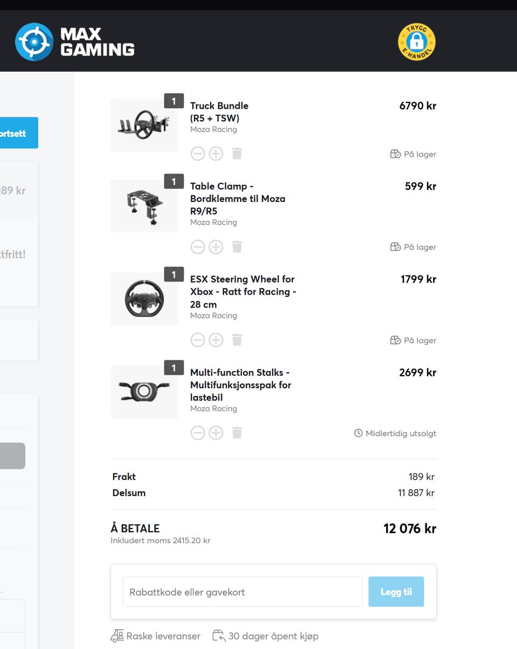Click quantity badge on Multi-function Stalks image
Screen dimensions: 517x649
coord(174,368)
